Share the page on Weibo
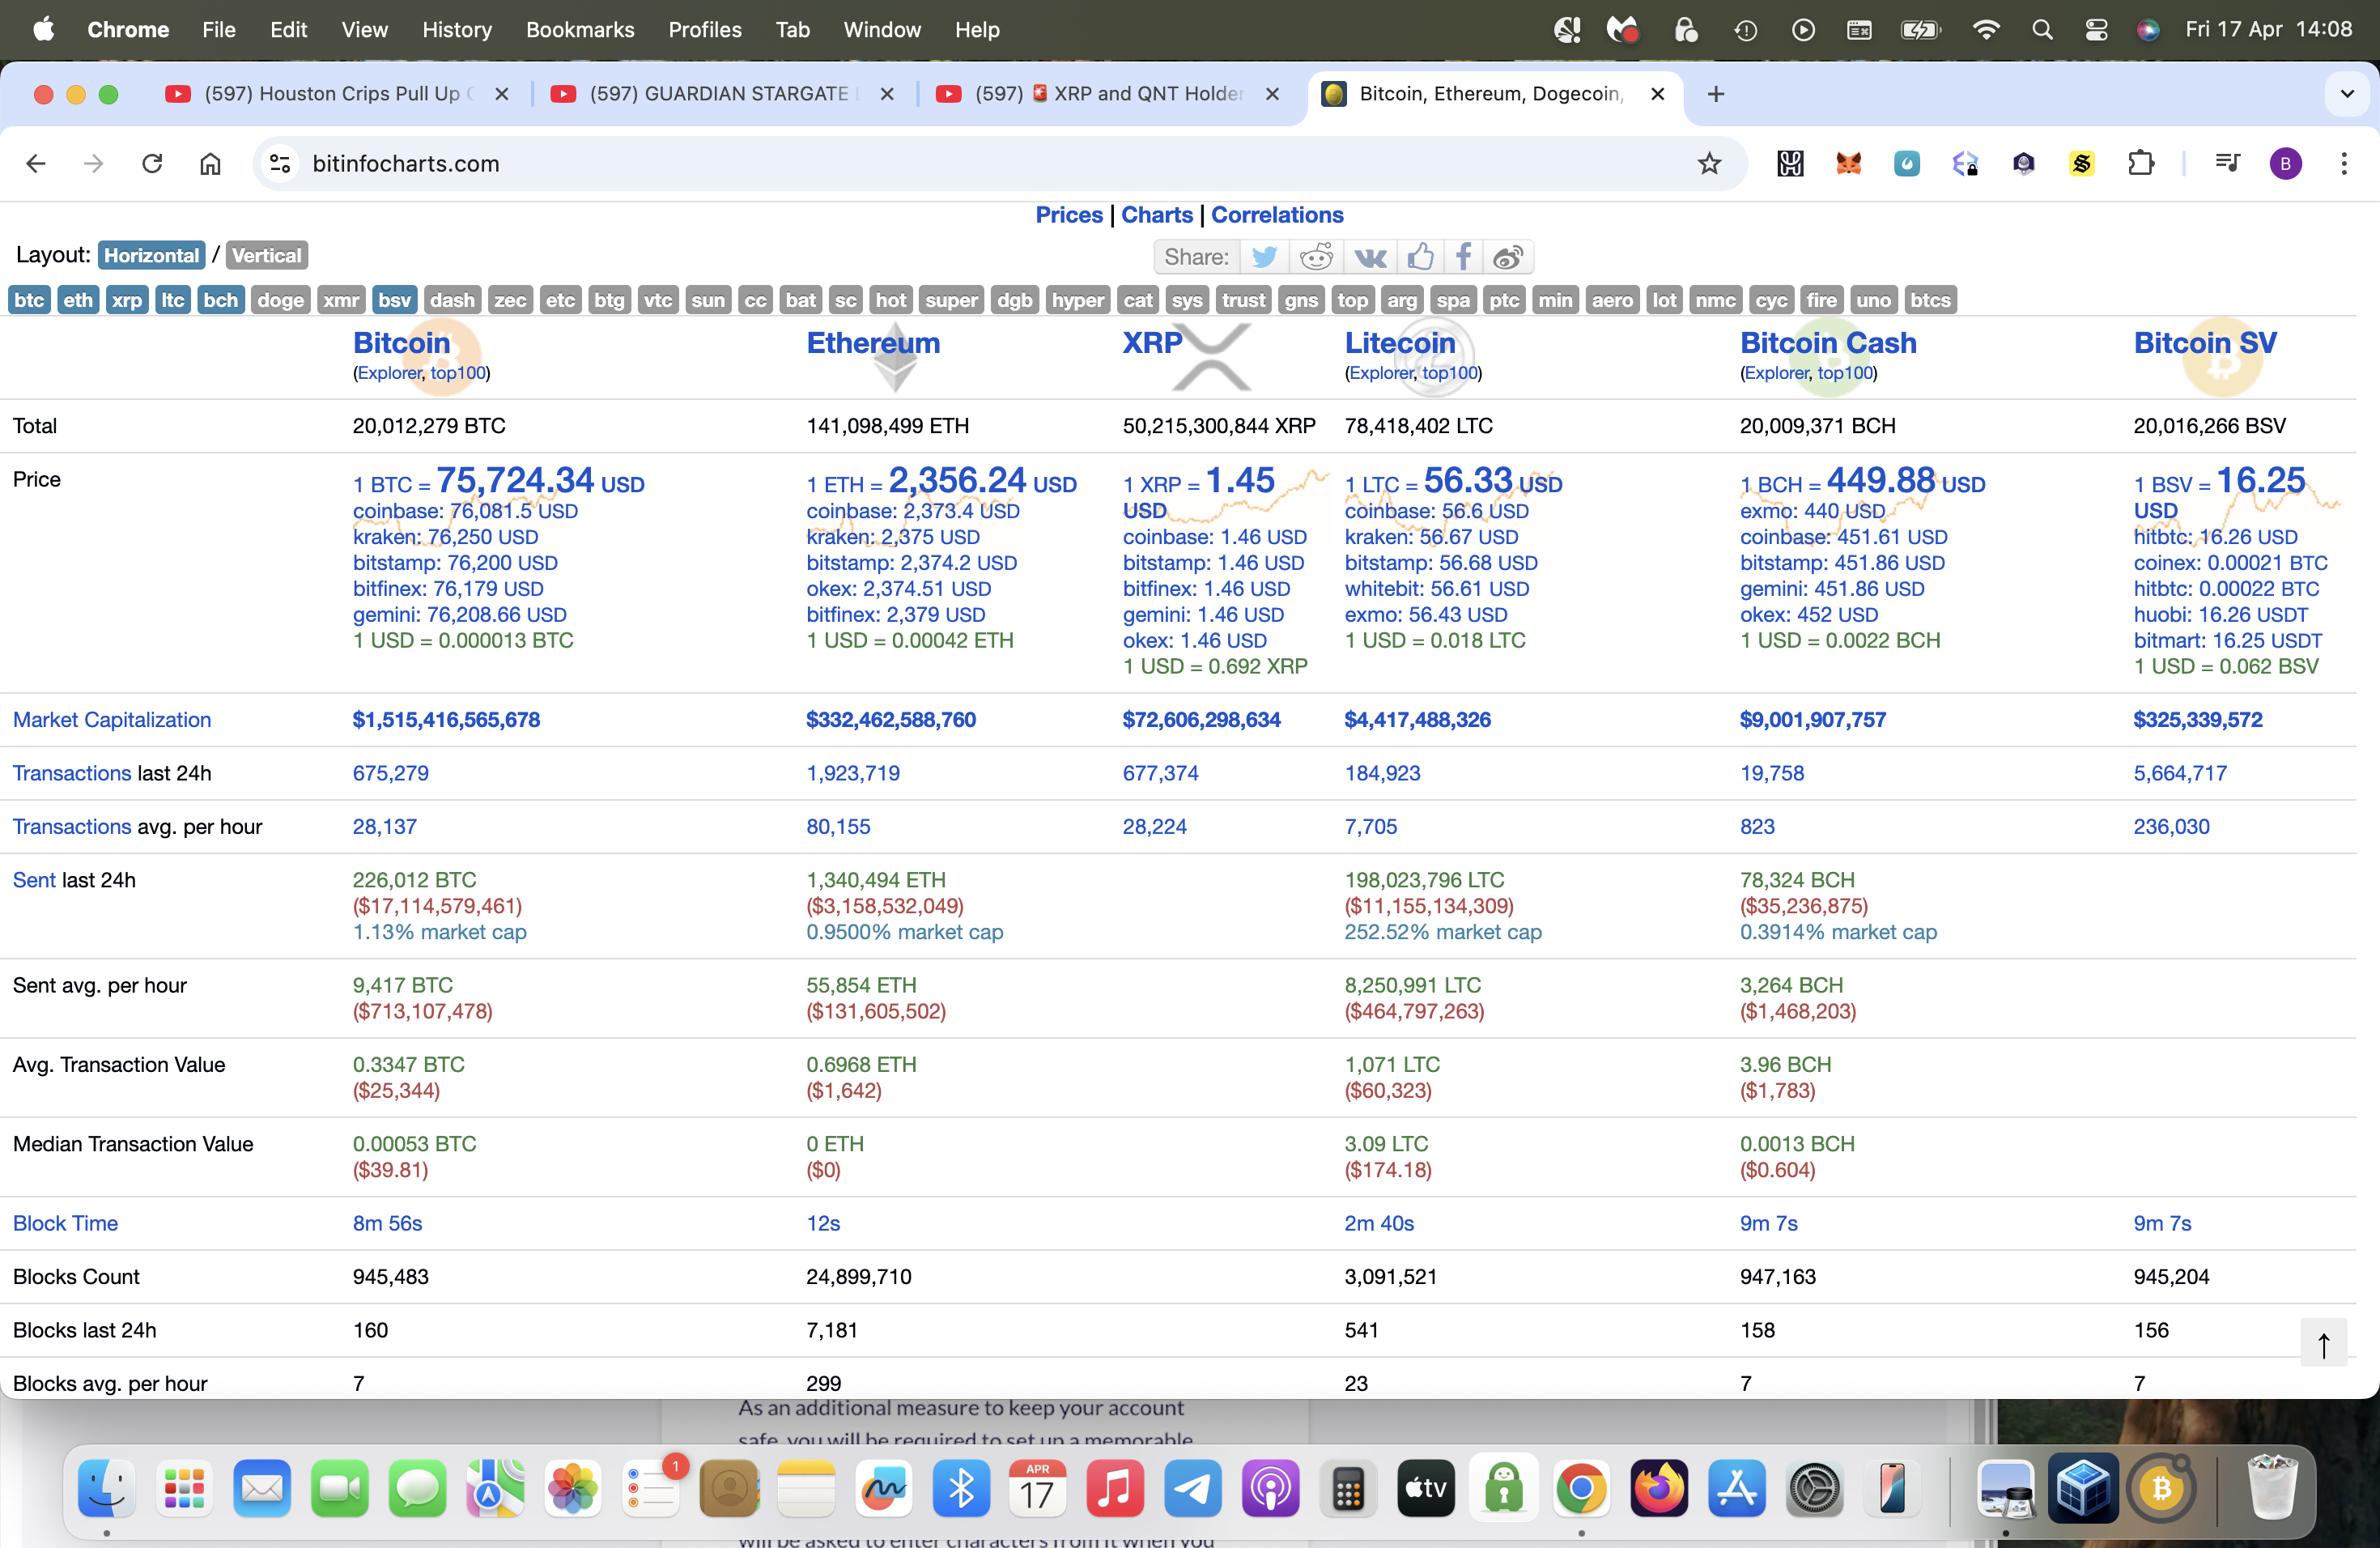Image resolution: width=2380 pixels, height=1548 pixels. [1508, 257]
